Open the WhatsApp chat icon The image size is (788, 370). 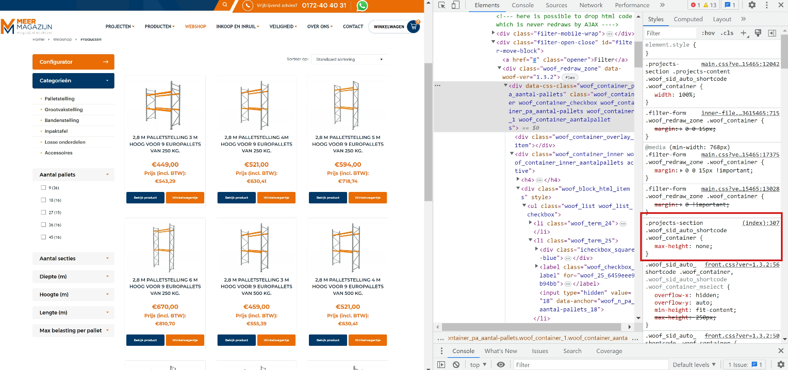tap(363, 6)
